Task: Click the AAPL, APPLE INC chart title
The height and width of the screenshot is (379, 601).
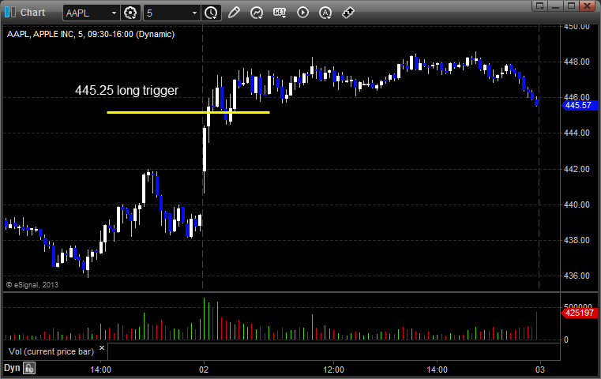Action: point(91,34)
